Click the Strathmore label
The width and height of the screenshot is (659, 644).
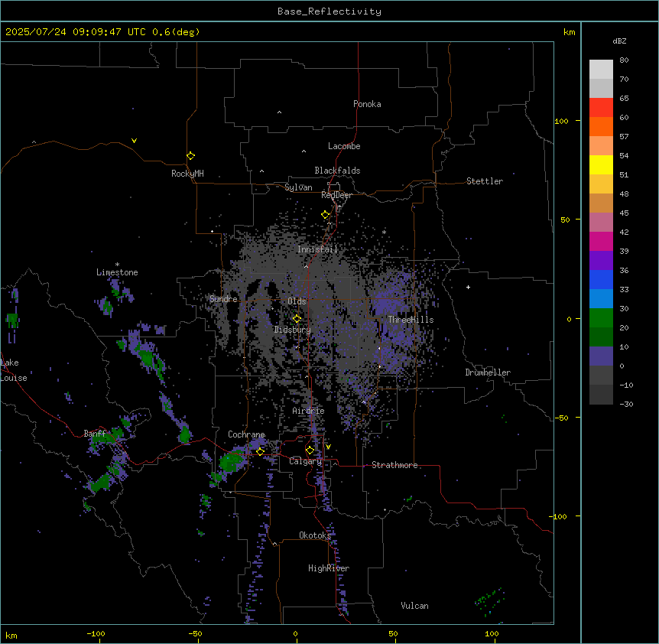click(x=394, y=465)
